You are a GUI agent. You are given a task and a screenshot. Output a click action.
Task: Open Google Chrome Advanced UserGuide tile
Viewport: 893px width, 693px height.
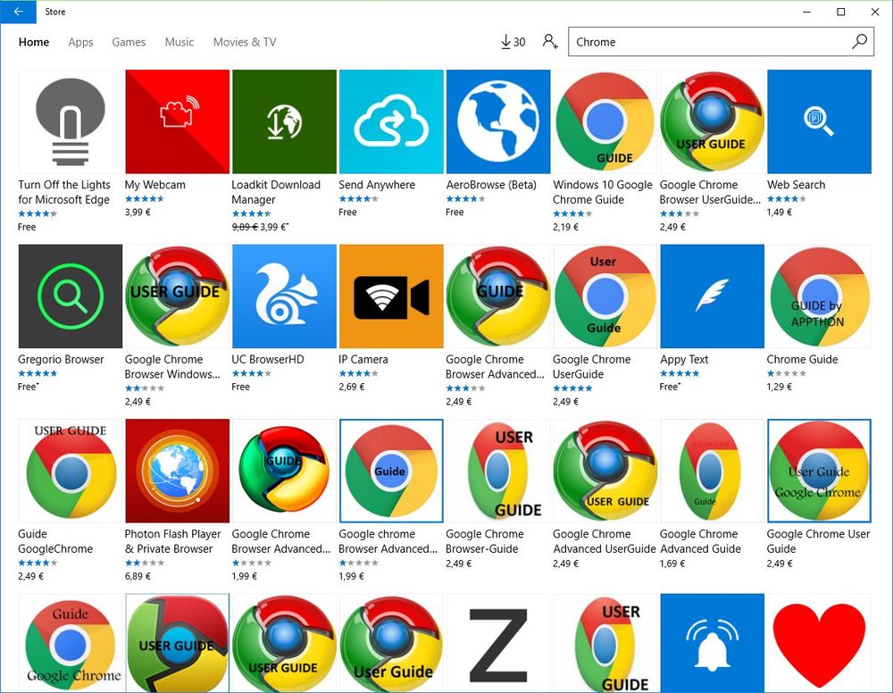tap(605, 471)
